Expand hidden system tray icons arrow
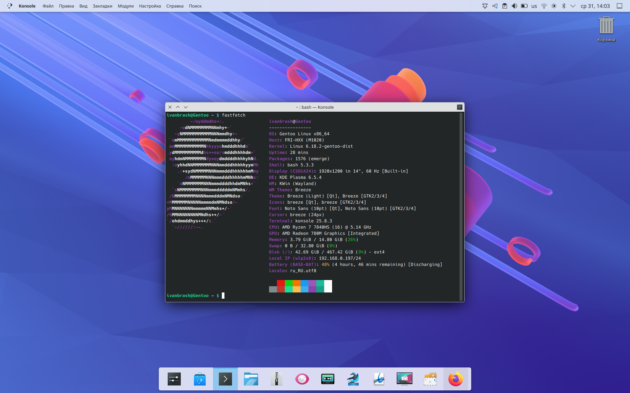This screenshot has width=630, height=393. pos(573,6)
